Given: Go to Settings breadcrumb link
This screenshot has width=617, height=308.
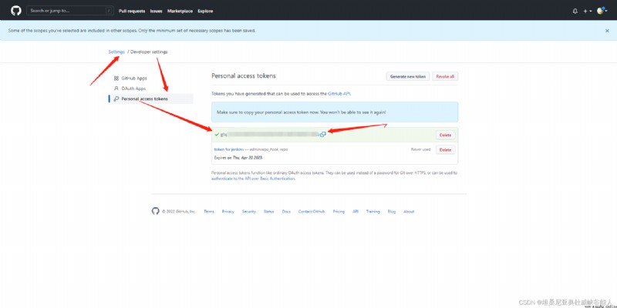Looking at the screenshot, I should 116,52.
